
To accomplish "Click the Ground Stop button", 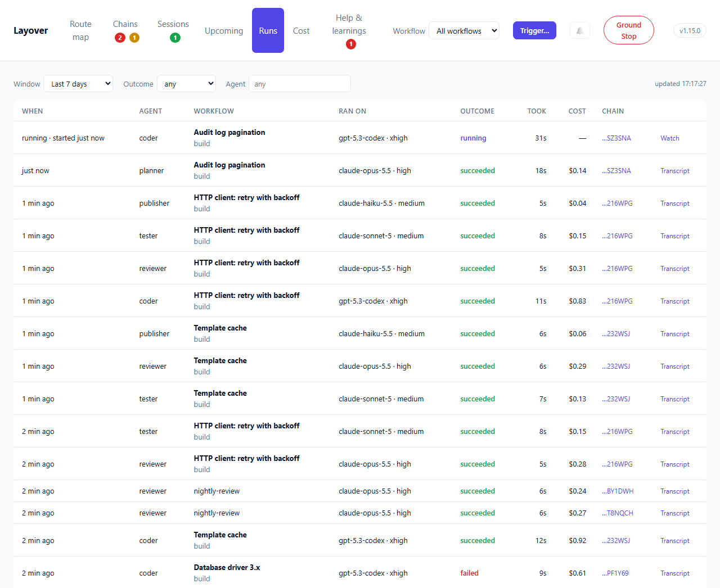I will [x=629, y=30].
